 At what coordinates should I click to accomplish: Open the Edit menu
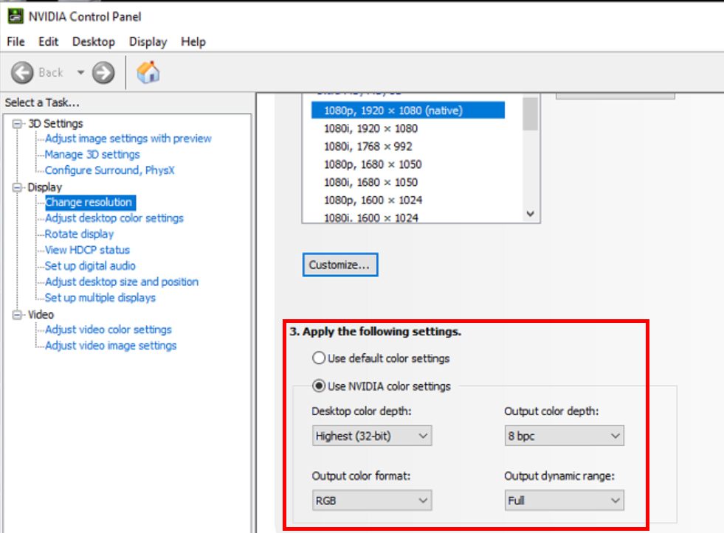(x=49, y=41)
